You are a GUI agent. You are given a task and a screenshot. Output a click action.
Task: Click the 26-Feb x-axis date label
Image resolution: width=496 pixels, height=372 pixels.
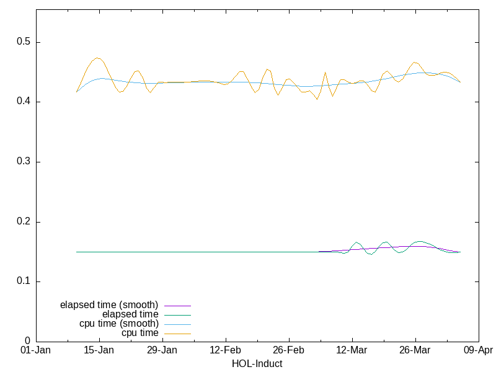point(289,350)
